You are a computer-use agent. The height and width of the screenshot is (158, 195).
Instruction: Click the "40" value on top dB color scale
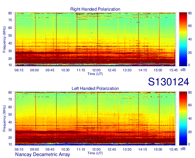click(x=190, y=39)
